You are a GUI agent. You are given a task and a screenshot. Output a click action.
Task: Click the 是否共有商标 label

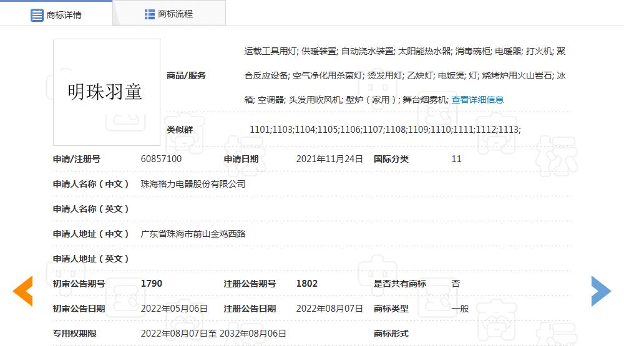400,284
